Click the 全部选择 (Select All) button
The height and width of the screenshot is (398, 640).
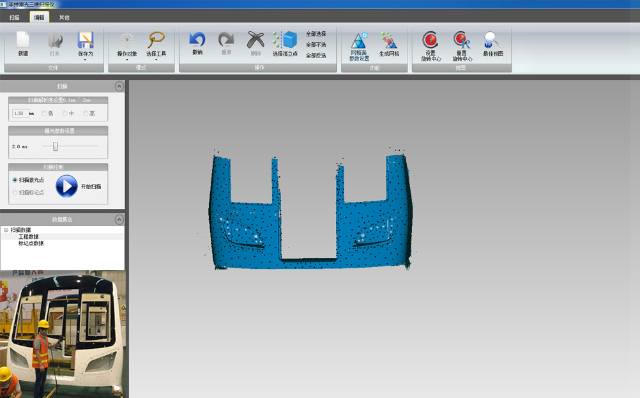[316, 34]
